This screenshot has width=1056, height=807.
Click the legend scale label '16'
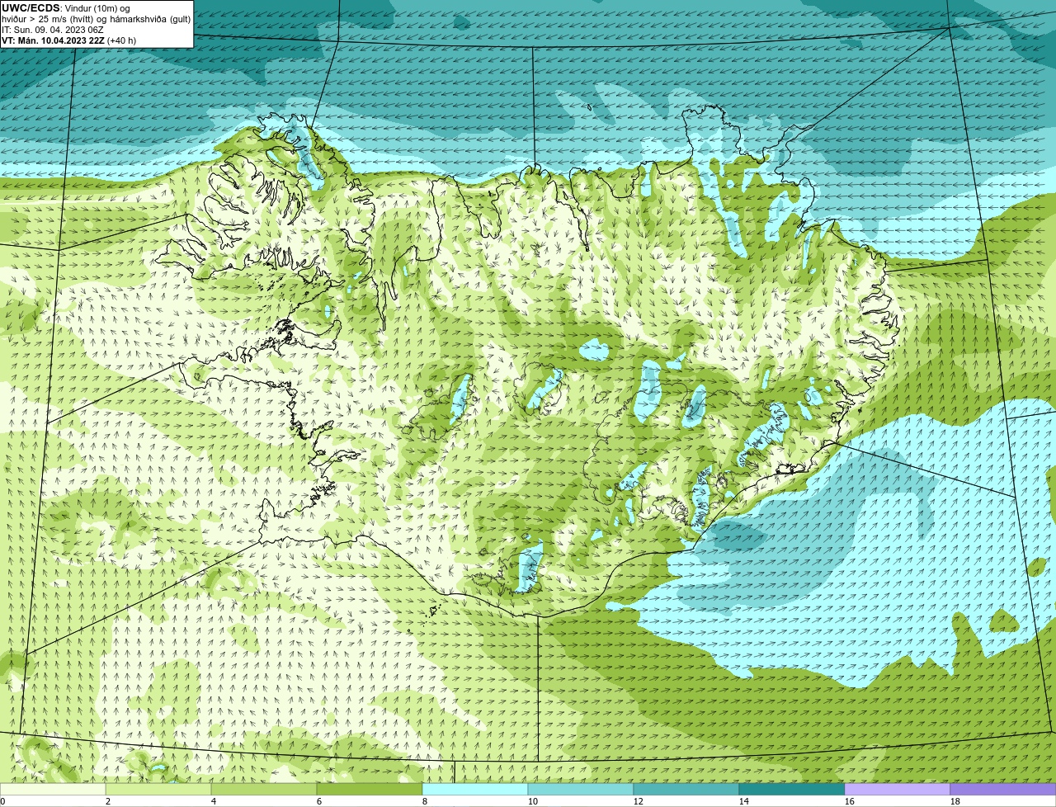click(850, 801)
